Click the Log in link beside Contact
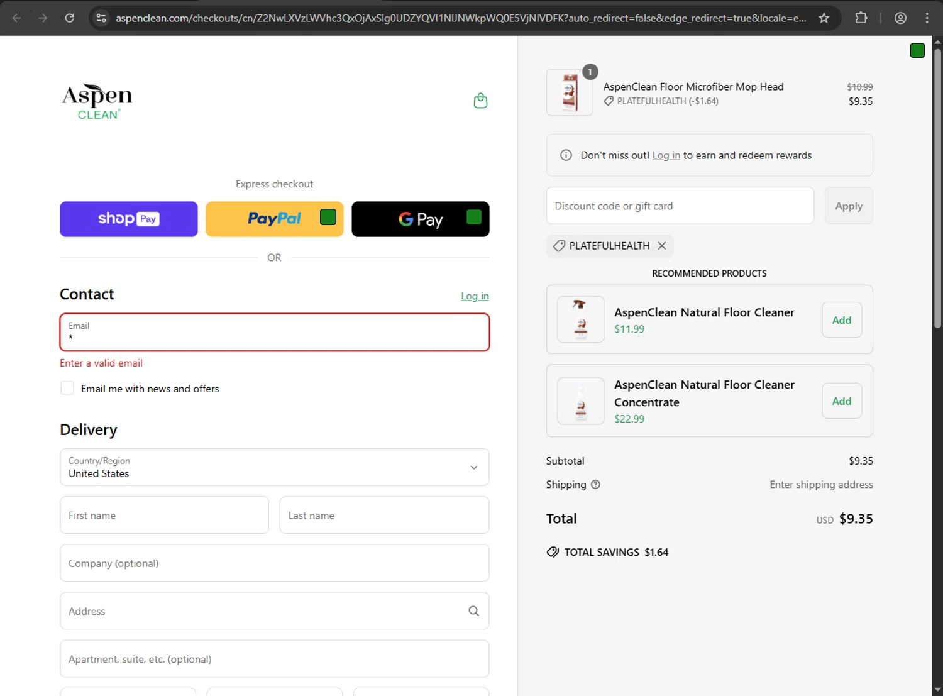943x696 pixels. coord(475,296)
